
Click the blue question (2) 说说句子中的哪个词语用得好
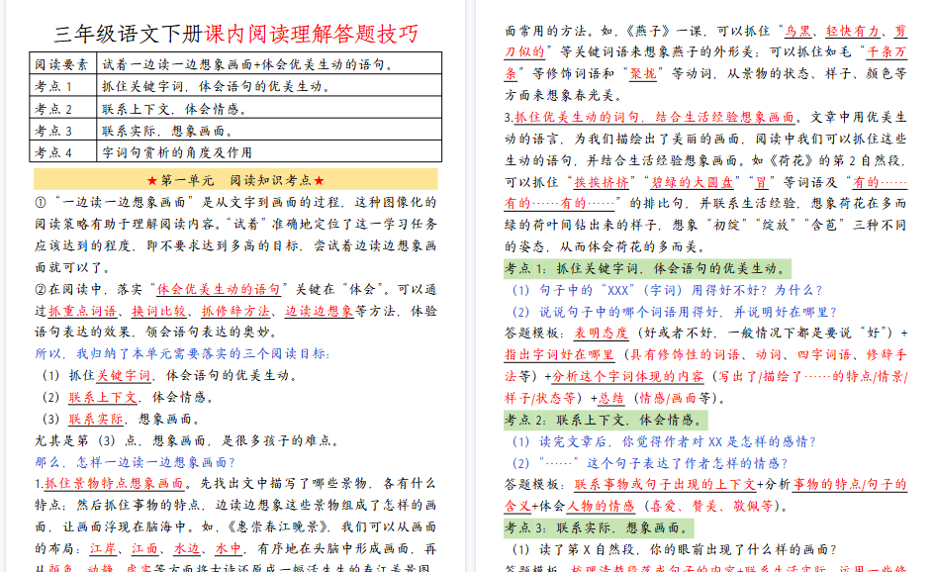pyautogui.click(x=675, y=312)
